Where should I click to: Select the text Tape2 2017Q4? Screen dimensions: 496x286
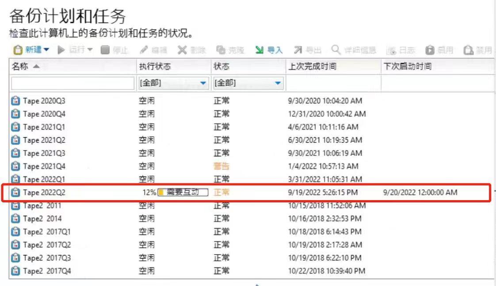[47, 271]
